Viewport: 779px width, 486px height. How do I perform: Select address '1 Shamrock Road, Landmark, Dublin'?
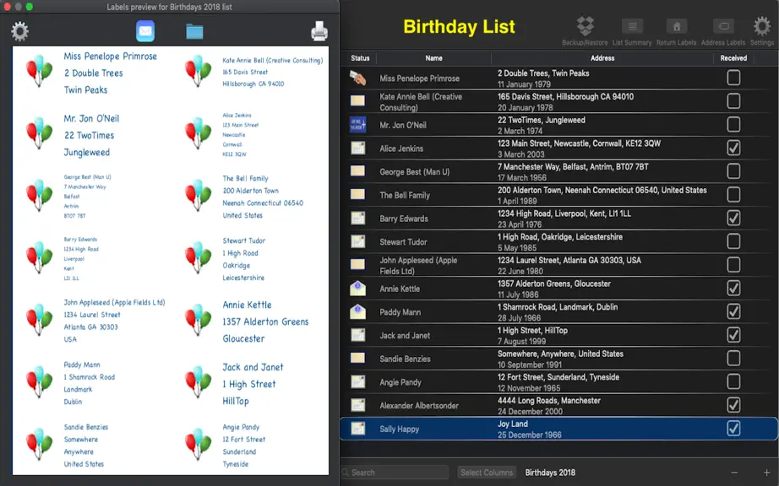[558, 307]
